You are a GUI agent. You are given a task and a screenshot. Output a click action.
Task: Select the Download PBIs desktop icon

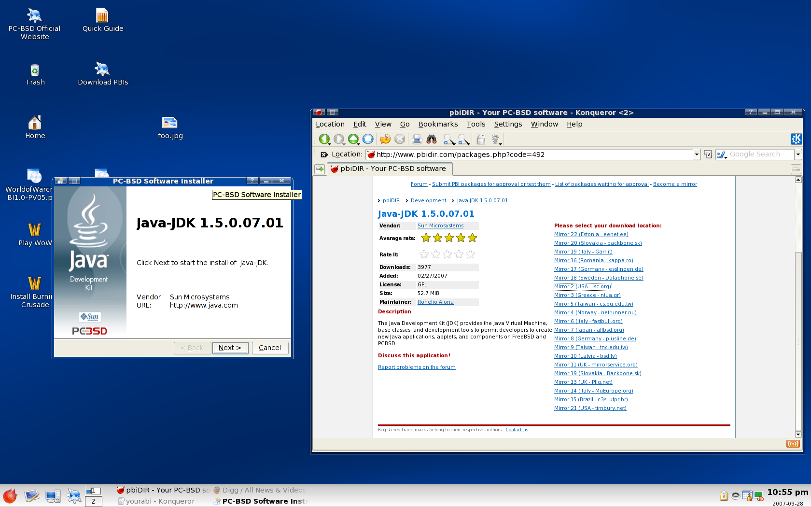click(103, 73)
